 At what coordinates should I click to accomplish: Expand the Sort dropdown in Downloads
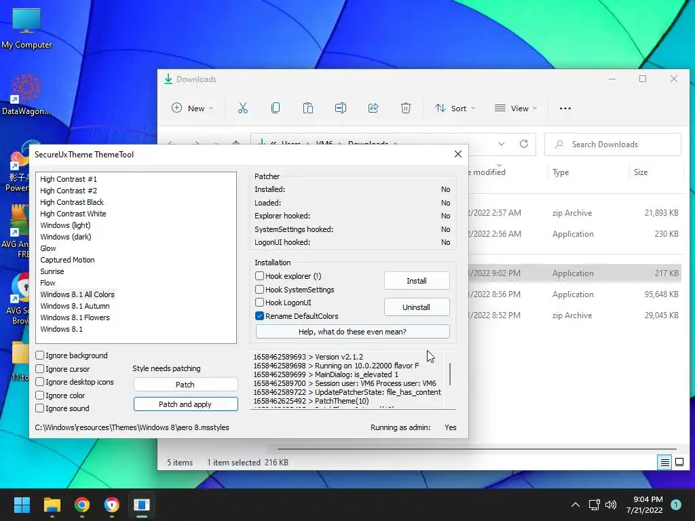(x=455, y=108)
